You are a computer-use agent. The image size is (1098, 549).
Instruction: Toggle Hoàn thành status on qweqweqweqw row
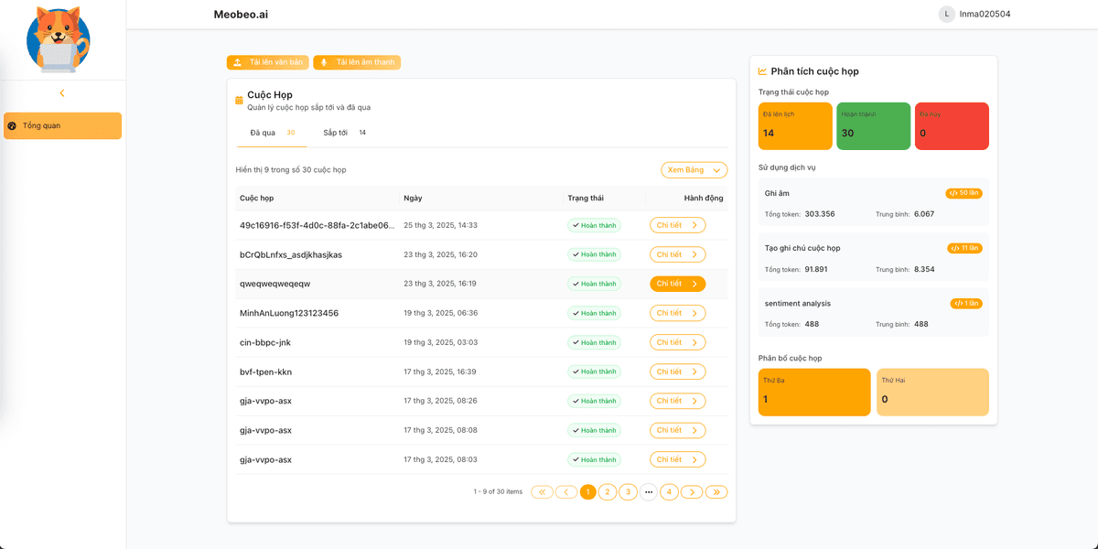pyautogui.click(x=593, y=284)
